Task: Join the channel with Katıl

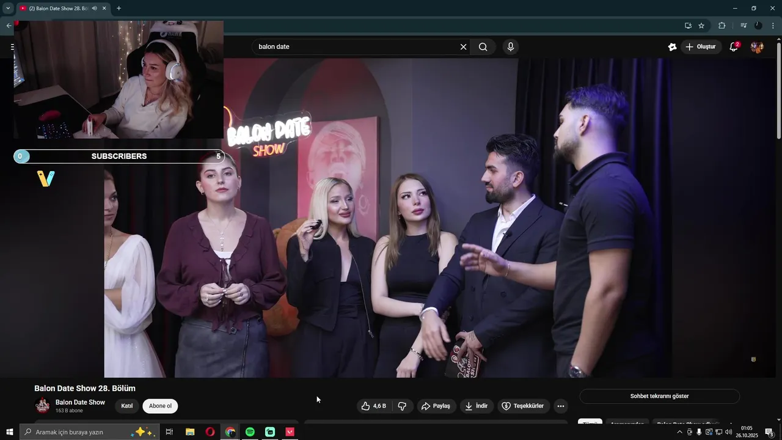Action: [127, 406]
